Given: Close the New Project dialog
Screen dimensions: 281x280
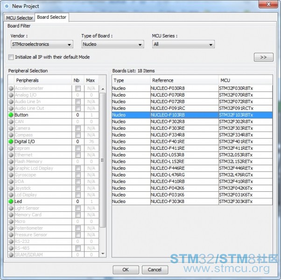Looking at the screenshot, I should (x=268, y=4).
